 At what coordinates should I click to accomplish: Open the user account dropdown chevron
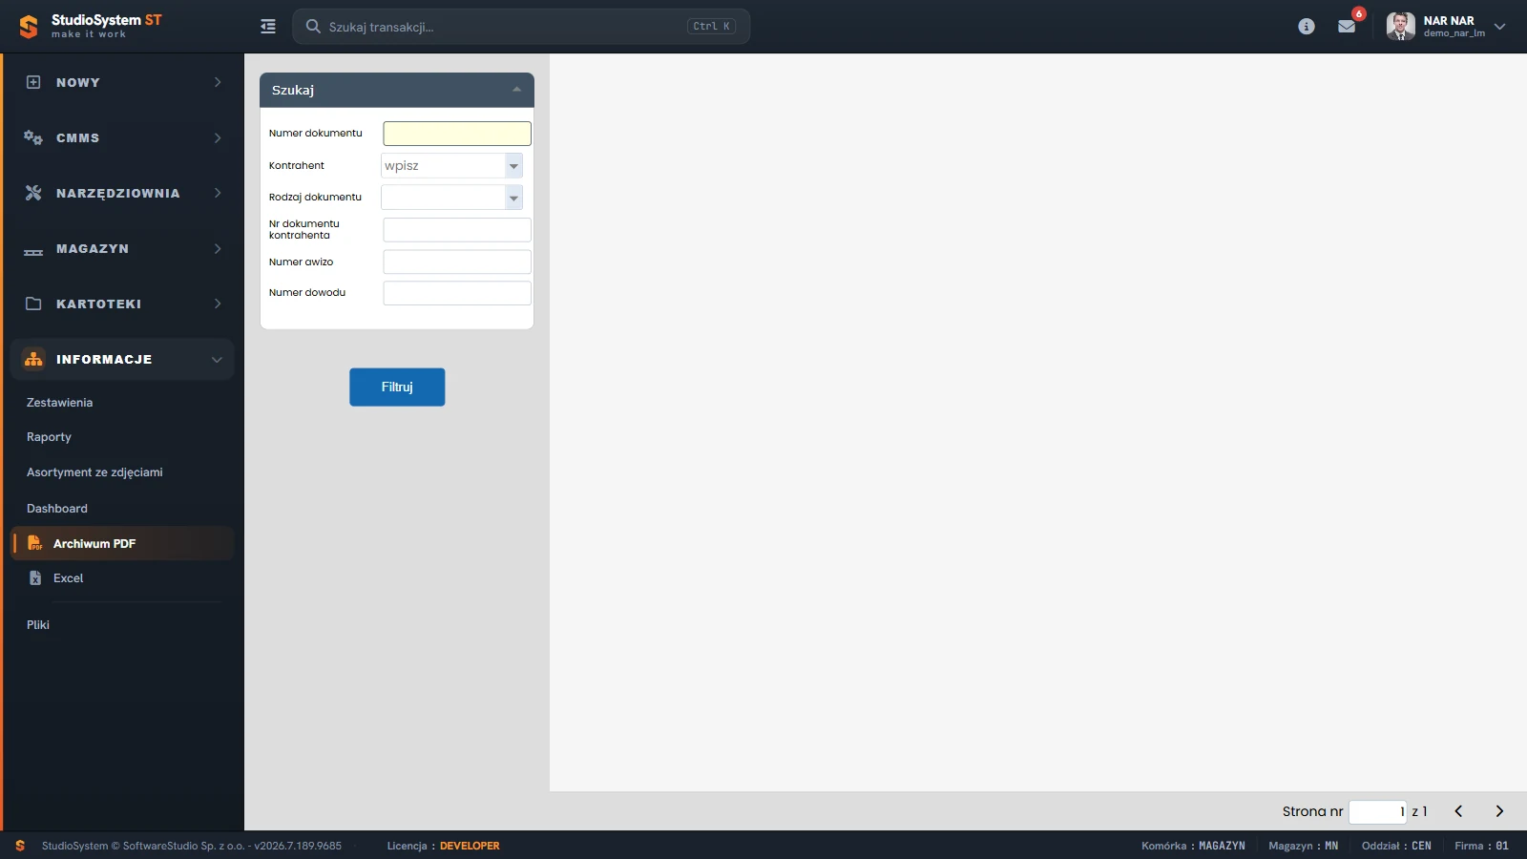pos(1499,27)
